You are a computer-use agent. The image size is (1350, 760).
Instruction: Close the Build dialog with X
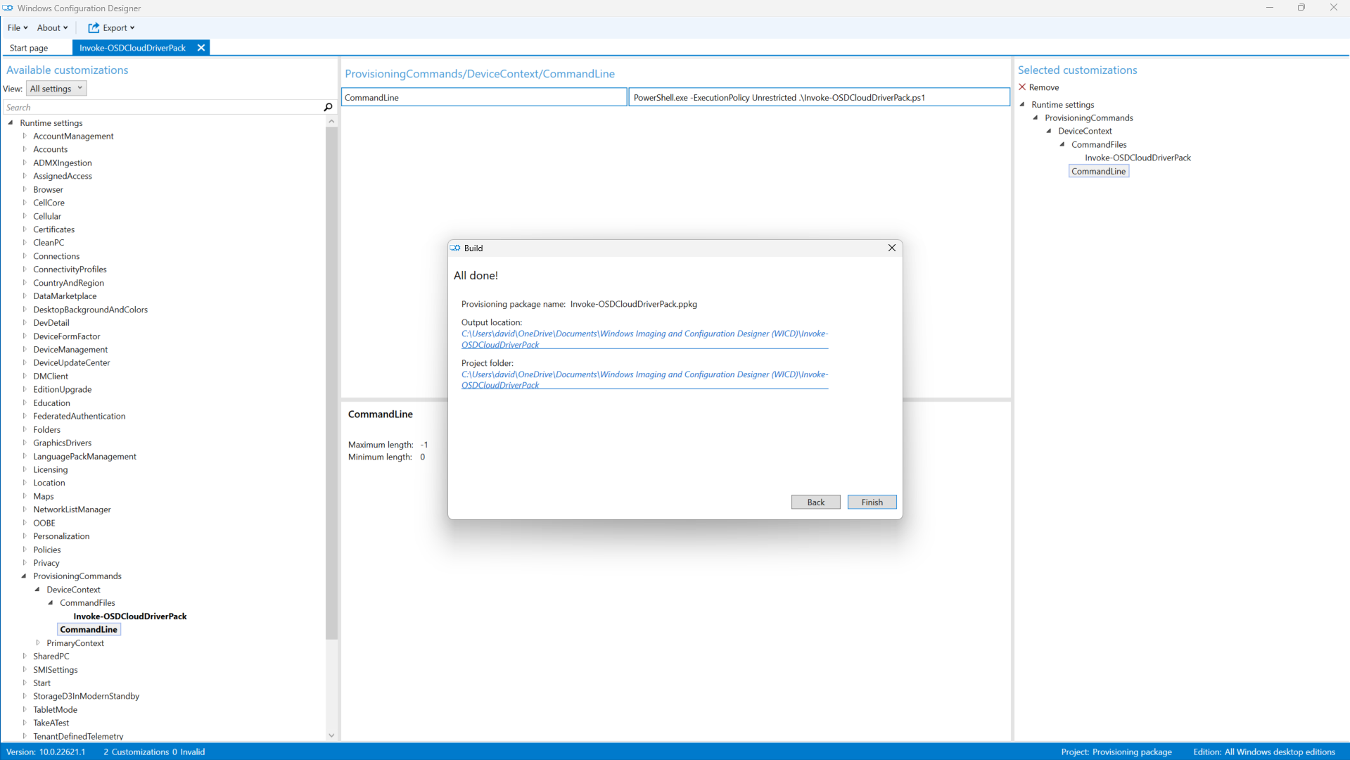pyautogui.click(x=891, y=248)
